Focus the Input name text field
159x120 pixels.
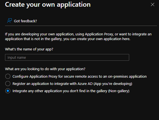pyautogui.click(x=67, y=57)
